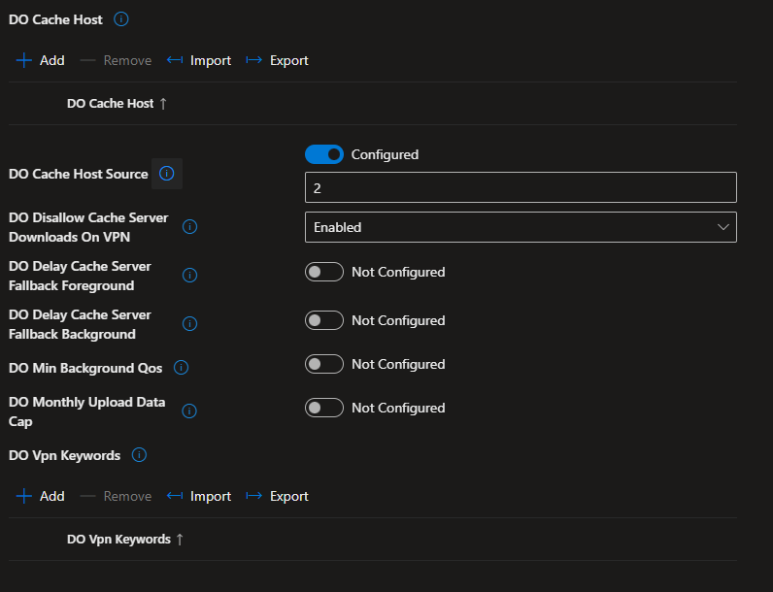The width and height of the screenshot is (773, 592).
Task: Export DO Vpn Keywords list
Action: pyautogui.click(x=277, y=496)
